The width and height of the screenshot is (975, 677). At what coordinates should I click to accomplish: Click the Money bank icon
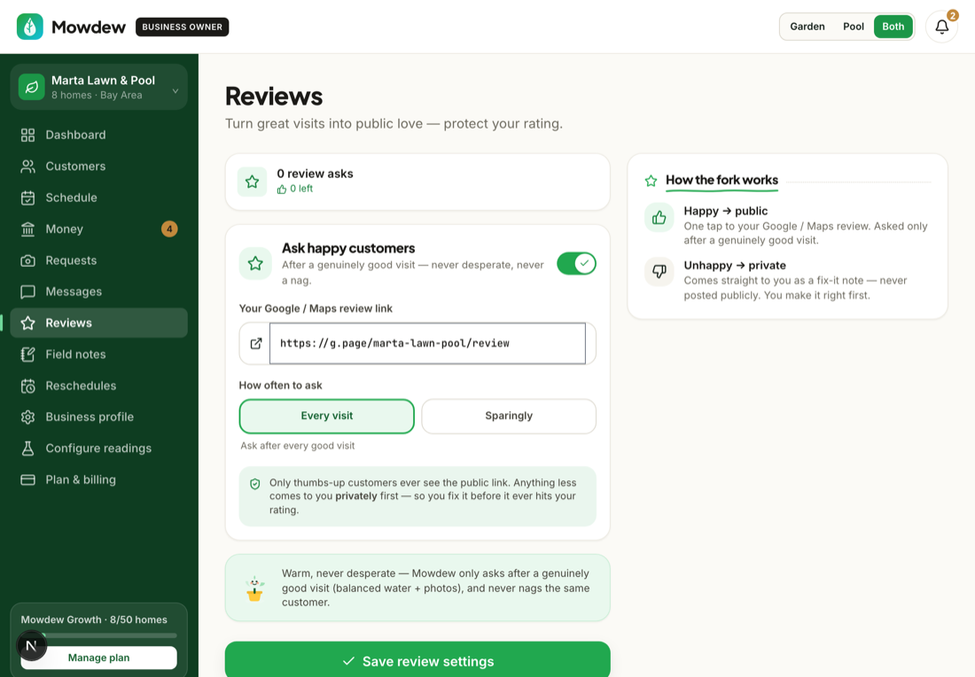tap(28, 230)
